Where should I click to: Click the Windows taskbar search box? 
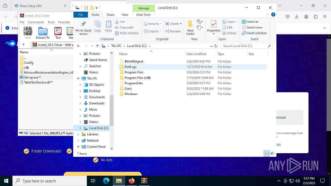(x=50, y=181)
